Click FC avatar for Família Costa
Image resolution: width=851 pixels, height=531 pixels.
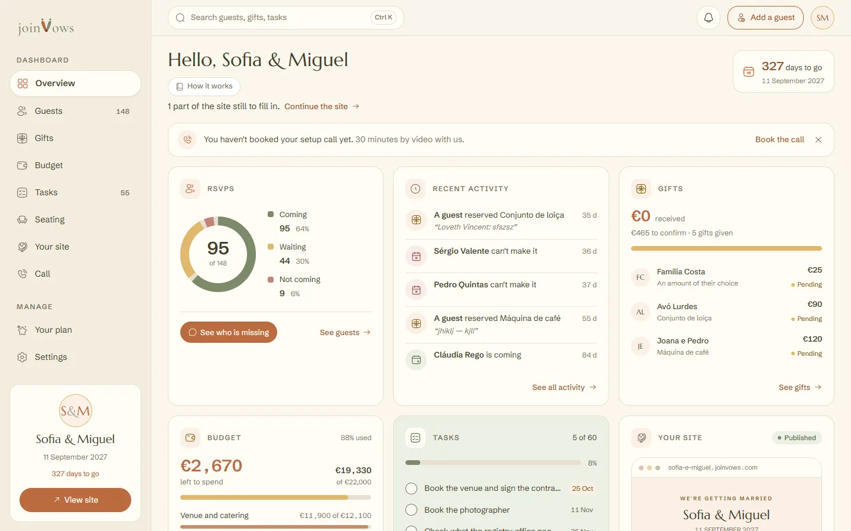click(641, 277)
